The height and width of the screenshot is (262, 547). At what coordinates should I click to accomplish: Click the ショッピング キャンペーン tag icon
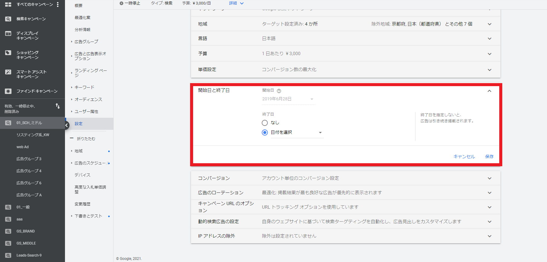click(8, 53)
